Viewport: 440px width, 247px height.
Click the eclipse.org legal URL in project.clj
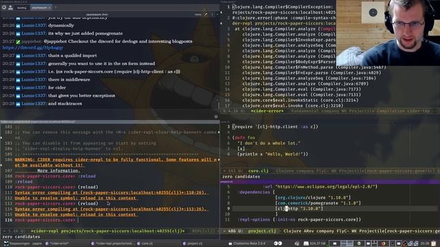click(325, 187)
